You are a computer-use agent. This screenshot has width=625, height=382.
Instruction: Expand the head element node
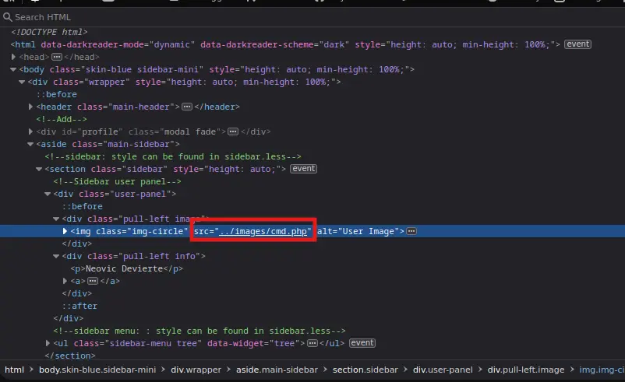click(14, 57)
